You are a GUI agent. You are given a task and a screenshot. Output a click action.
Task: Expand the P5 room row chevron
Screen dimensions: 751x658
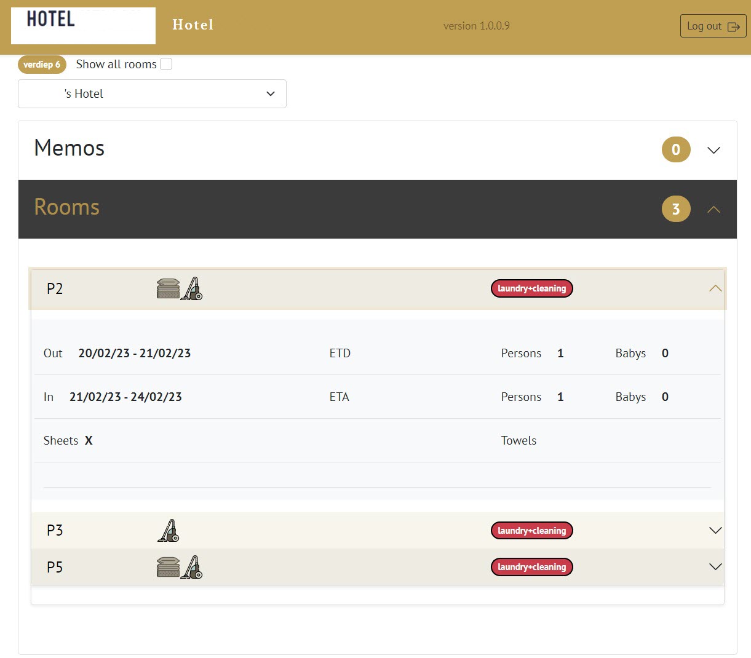pyautogui.click(x=715, y=567)
